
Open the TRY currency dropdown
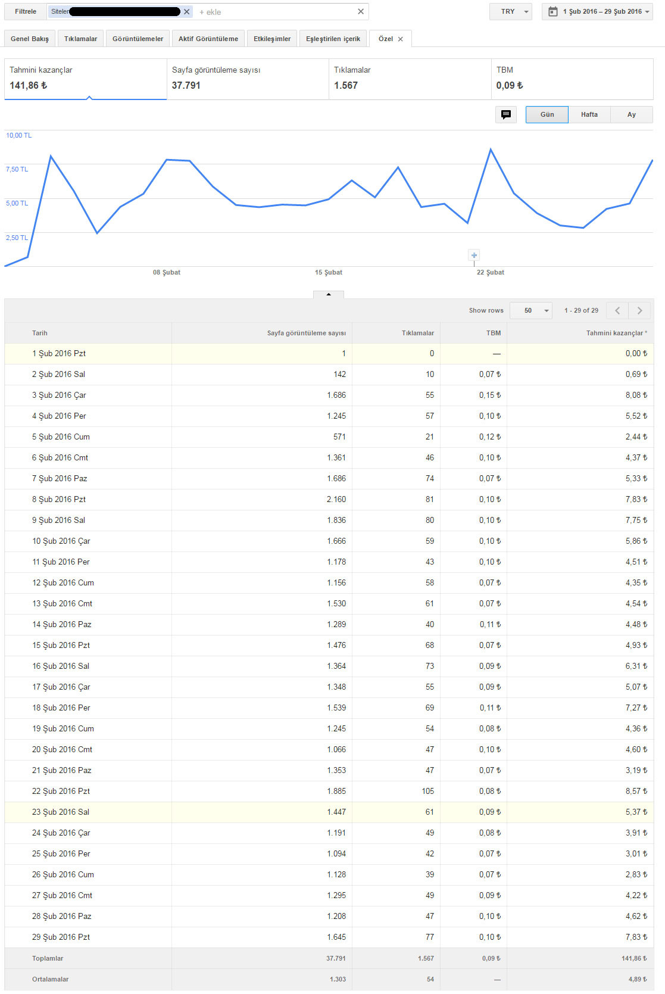click(x=511, y=12)
